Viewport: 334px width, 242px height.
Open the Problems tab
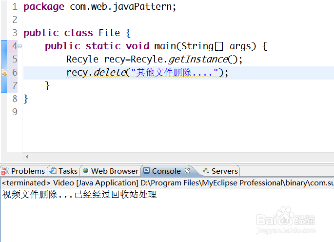point(23,171)
